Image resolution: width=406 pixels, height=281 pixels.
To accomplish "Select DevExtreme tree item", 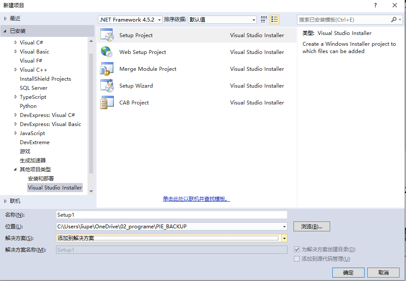I will [x=35, y=142].
